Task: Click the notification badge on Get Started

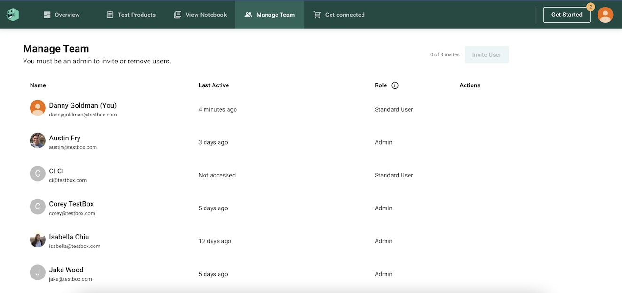Action: [591, 7]
